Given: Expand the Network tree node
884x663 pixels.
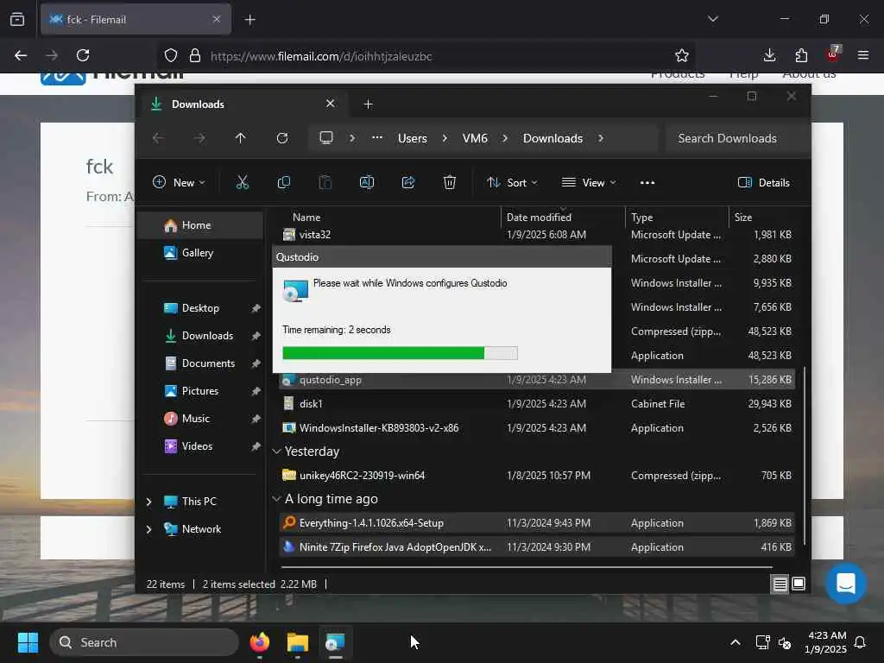Looking at the screenshot, I should pyautogui.click(x=148, y=529).
